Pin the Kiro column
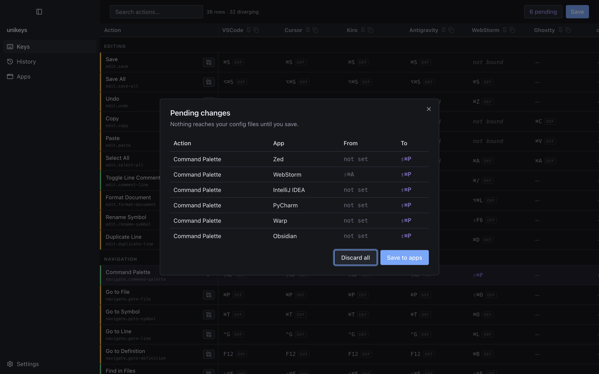 (x=363, y=30)
